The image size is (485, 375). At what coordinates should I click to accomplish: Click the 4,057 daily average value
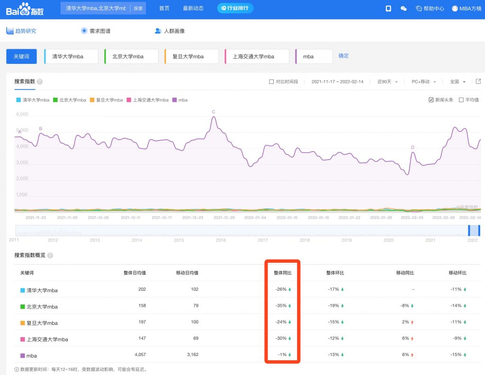(140, 354)
